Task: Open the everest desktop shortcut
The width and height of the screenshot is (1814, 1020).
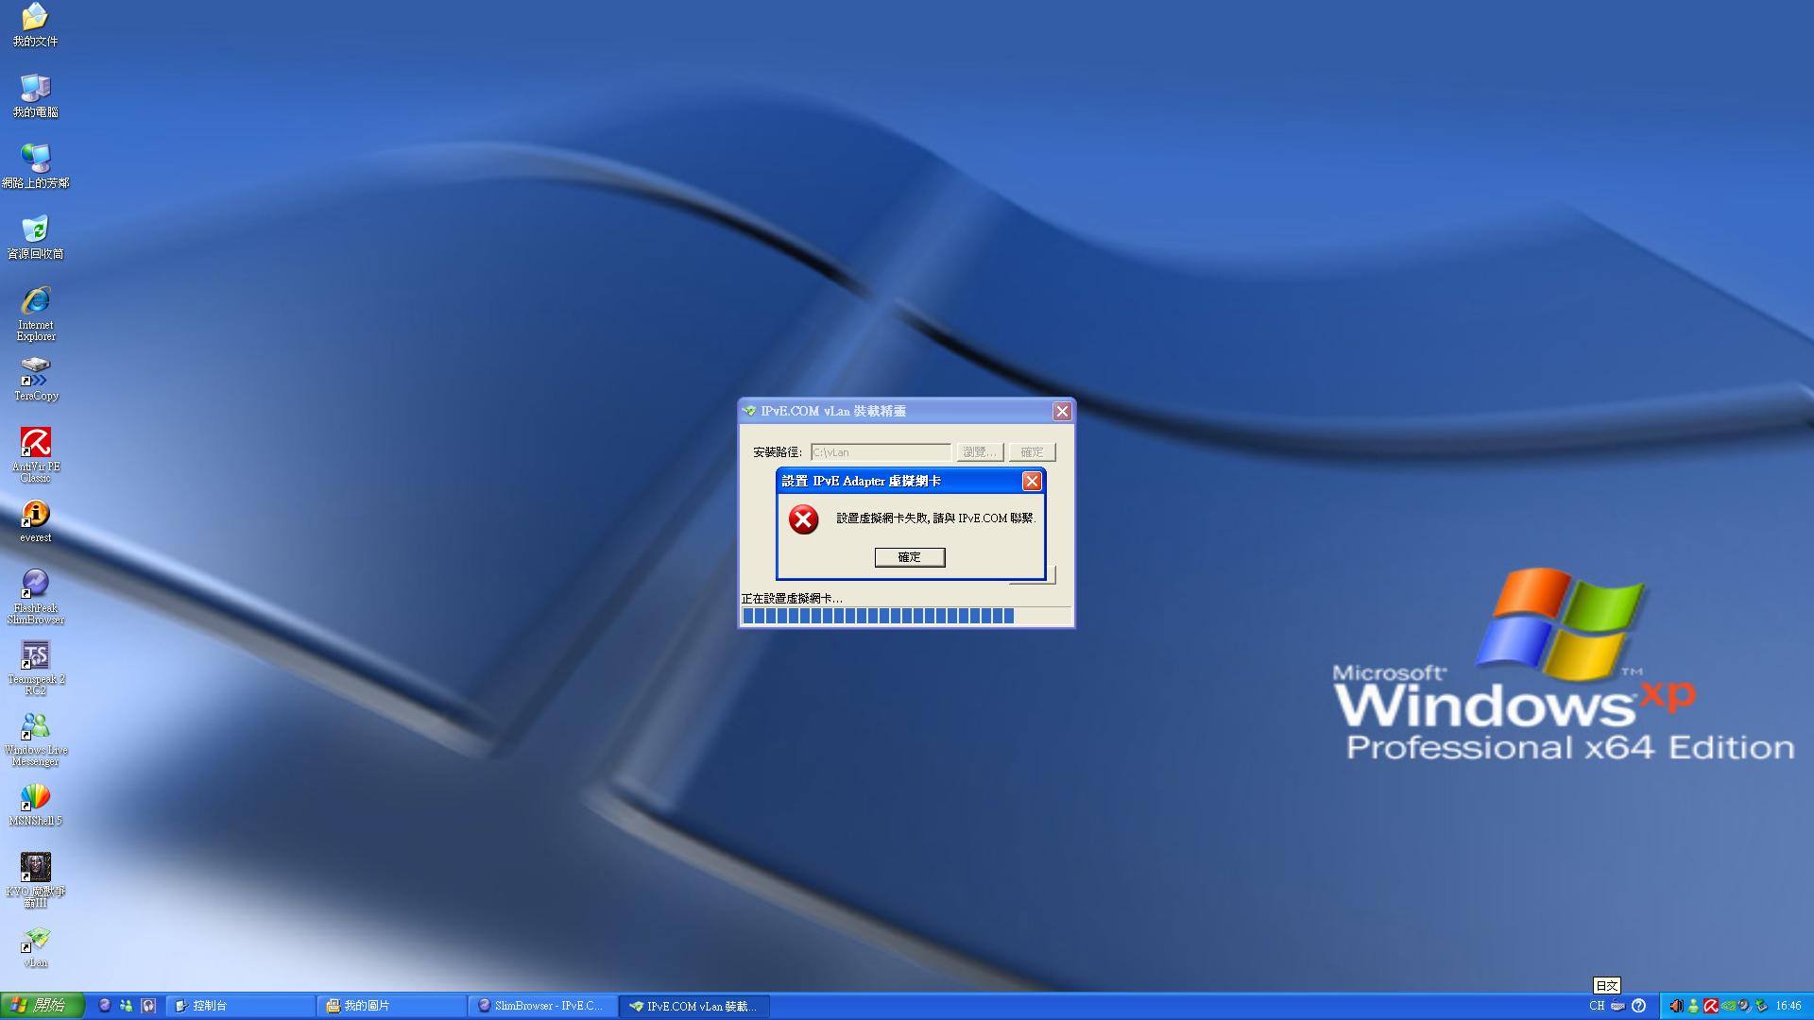Action: [35, 514]
